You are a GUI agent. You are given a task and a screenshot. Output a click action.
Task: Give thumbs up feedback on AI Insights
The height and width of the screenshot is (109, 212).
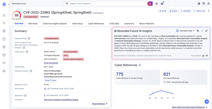tap(204, 56)
